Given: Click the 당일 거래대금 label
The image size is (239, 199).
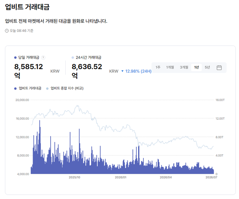Looking at the screenshot, I should (29, 58).
